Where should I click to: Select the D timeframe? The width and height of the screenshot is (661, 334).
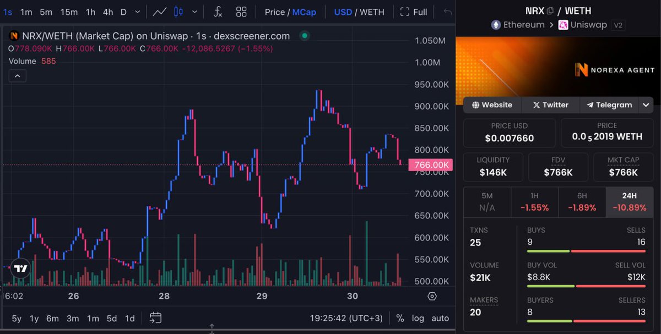click(123, 12)
